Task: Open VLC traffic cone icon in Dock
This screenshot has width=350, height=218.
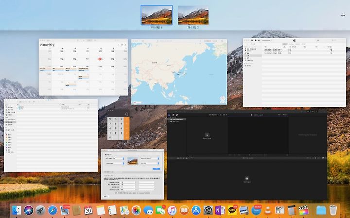Action: (x=268, y=210)
